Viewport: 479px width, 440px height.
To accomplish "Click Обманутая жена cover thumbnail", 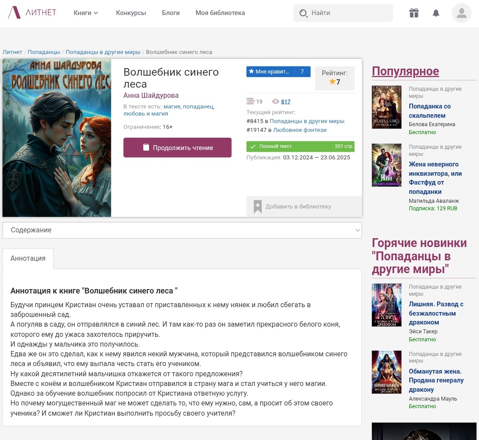I will point(386,372).
